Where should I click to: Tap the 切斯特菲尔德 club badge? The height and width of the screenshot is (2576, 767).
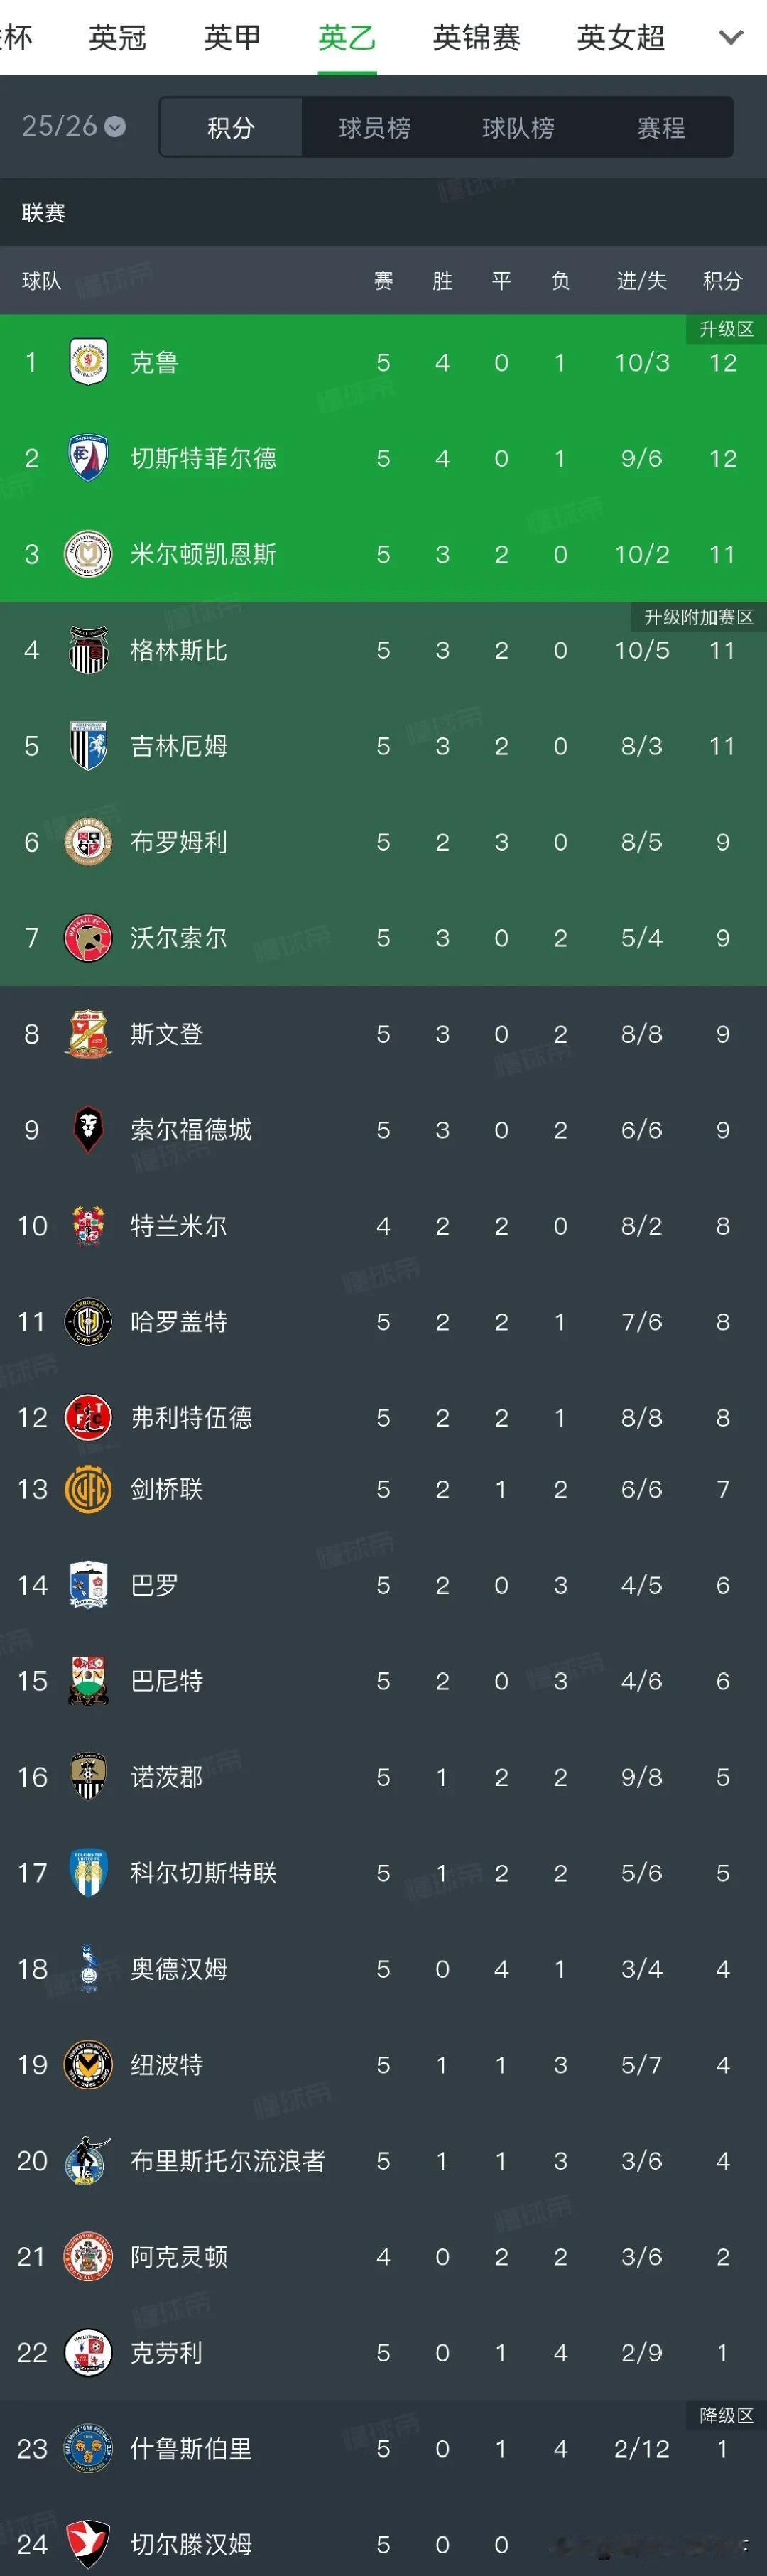[88, 458]
